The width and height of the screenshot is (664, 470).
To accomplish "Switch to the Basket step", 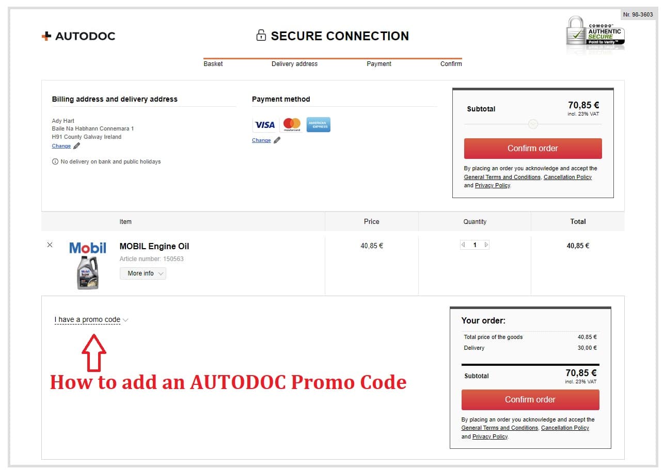I will tap(213, 64).
